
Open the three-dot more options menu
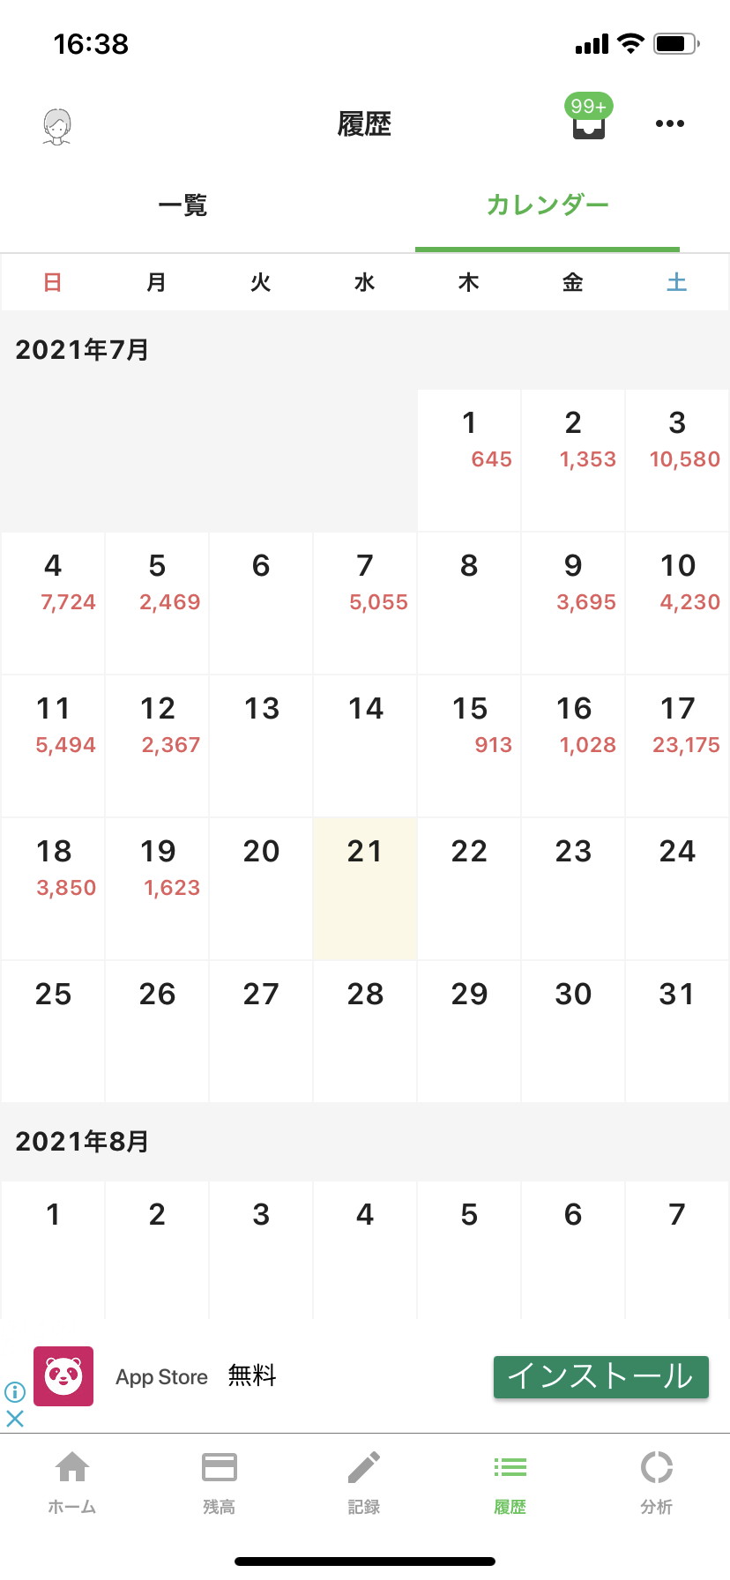pyautogui.click(x=670, y=123)
